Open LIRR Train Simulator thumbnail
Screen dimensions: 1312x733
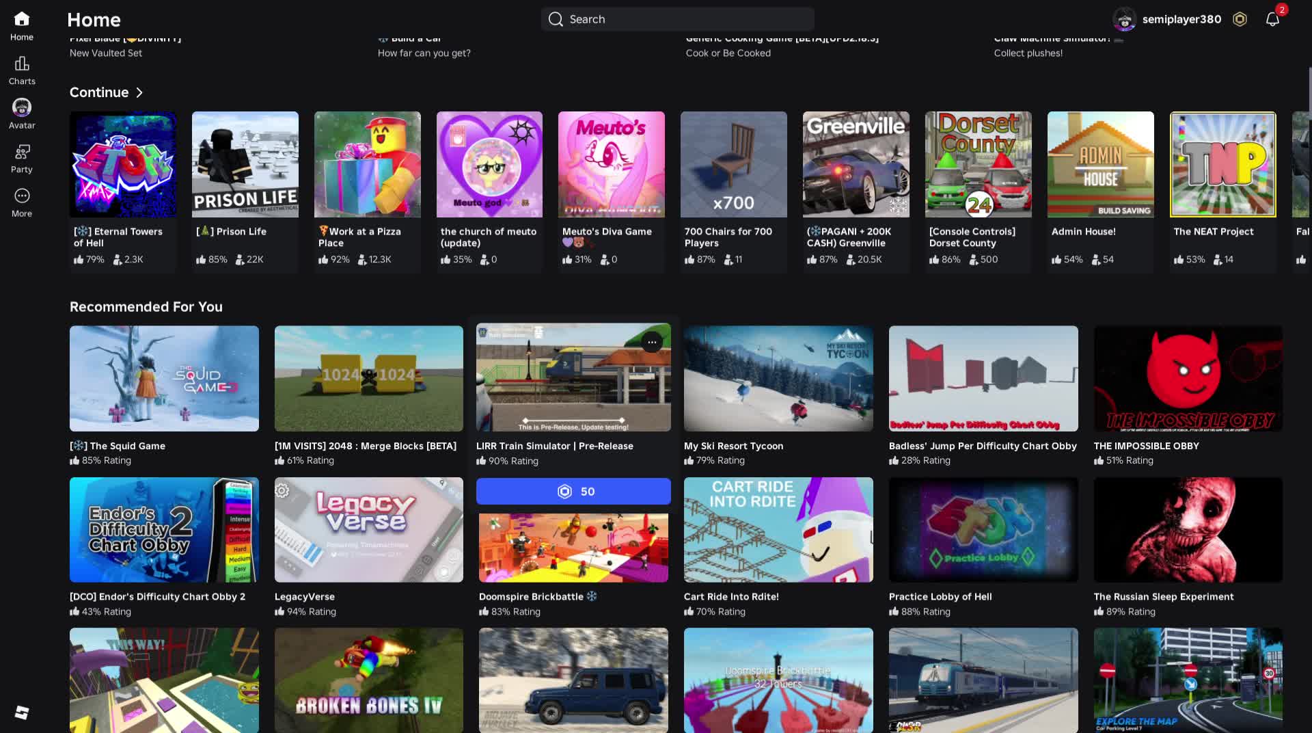point(573,377)
